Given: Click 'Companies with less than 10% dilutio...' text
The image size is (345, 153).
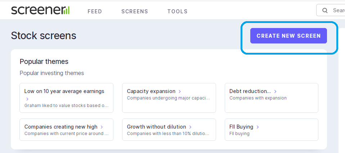Looking at the screenshot, I should pyautogui.click(x=168, y=134).
